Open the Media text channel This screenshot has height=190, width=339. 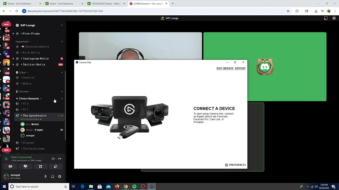39,84
